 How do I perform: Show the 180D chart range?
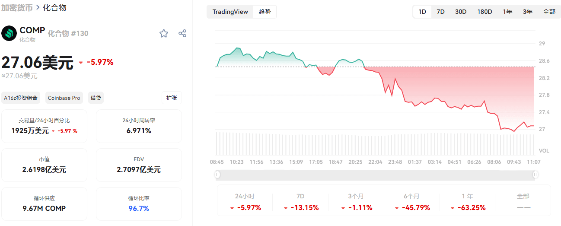[484, 12]
